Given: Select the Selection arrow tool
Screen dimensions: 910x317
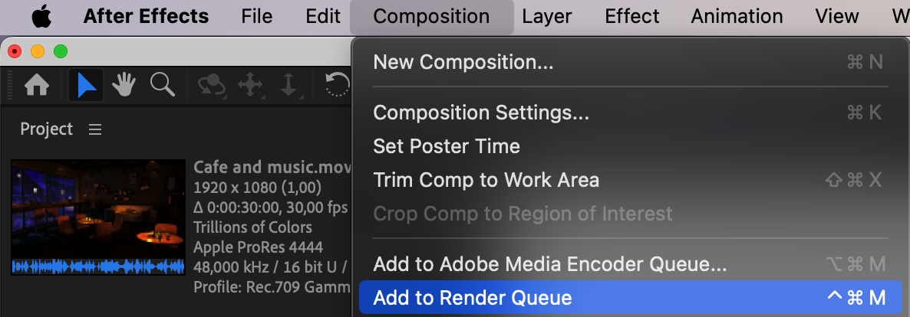Looking at the screenshot, I should point(86,86).
